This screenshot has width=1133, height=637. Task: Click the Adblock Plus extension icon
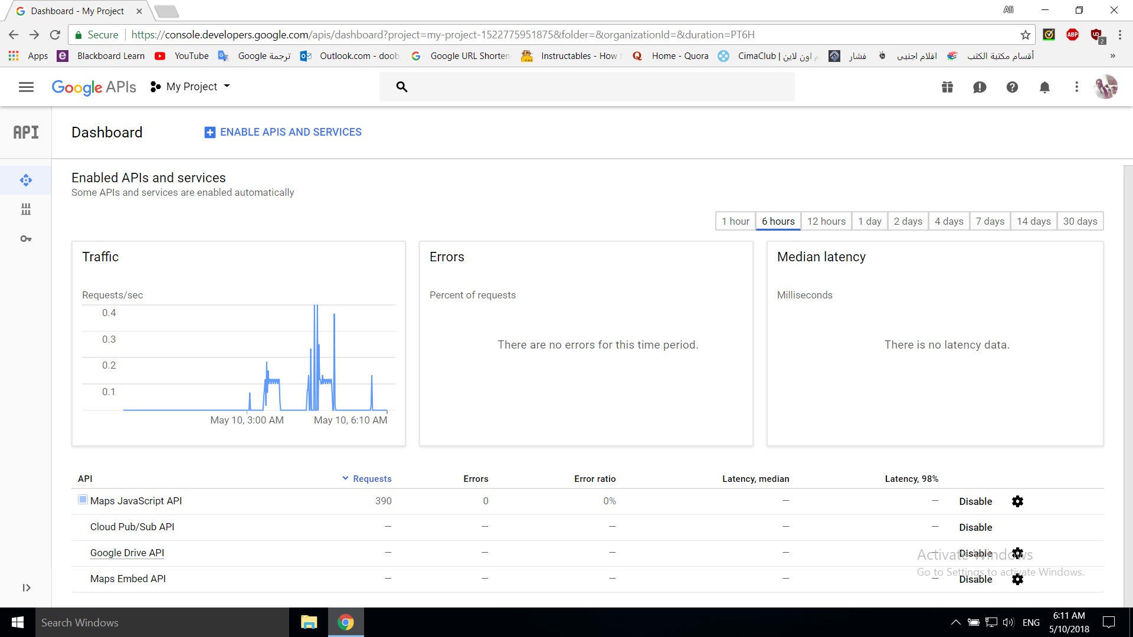(x=1072, y=35)
